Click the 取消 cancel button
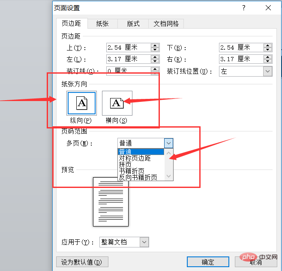This screenshot has height=271, width=282. coord(256,262)
